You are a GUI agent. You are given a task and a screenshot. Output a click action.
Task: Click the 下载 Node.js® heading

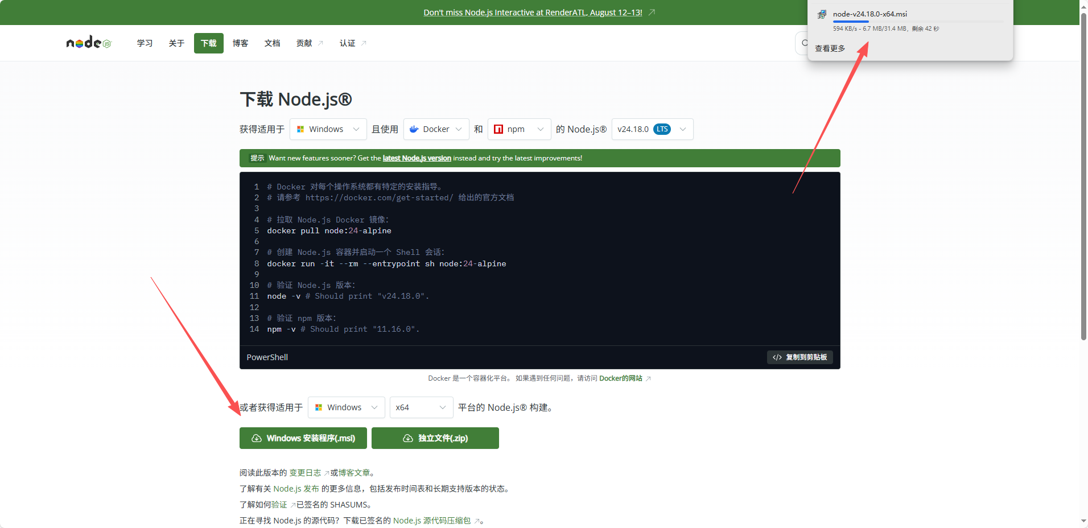296,99
